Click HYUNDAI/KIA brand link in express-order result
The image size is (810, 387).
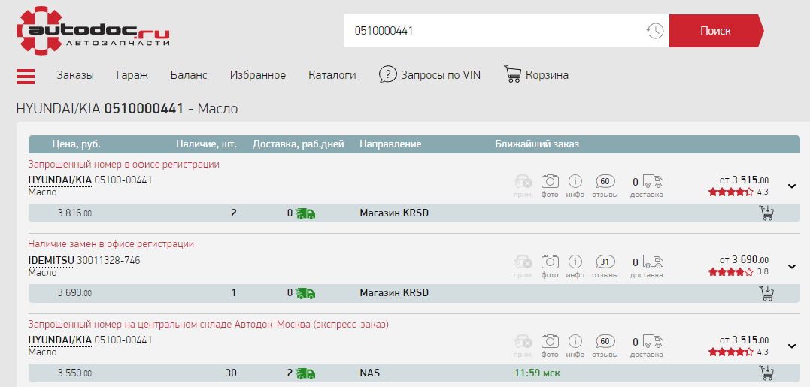coord(60,340)
